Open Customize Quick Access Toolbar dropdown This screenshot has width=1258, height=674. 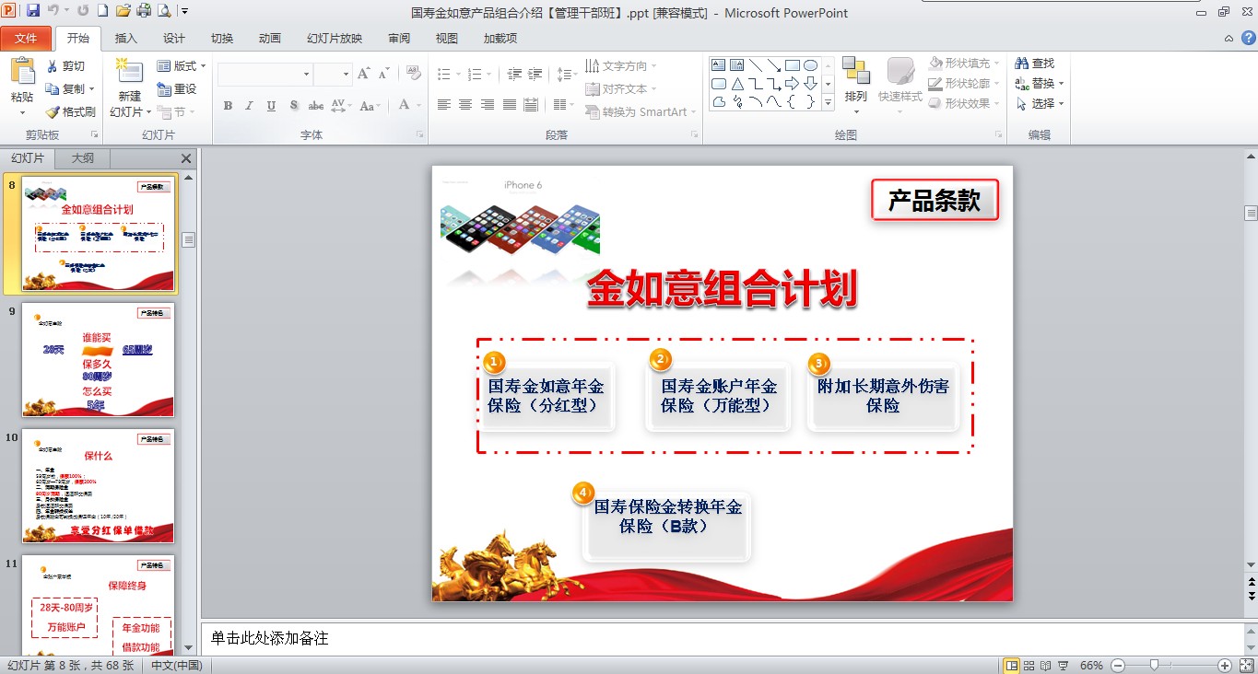(x=184, y=11)
